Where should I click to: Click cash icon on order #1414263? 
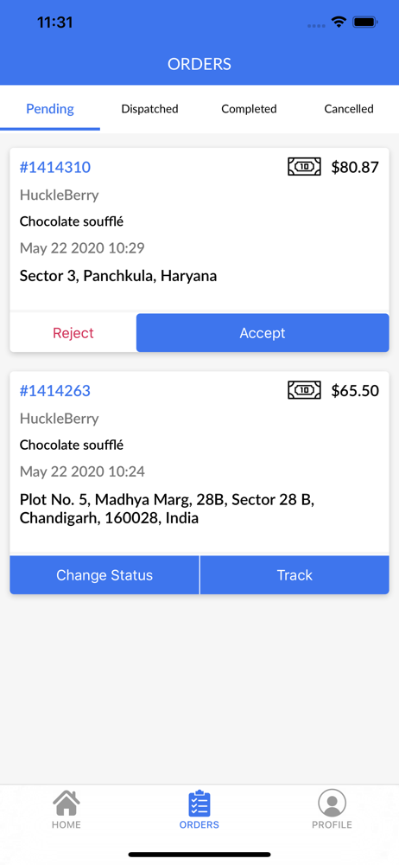(x=304, y=391)
